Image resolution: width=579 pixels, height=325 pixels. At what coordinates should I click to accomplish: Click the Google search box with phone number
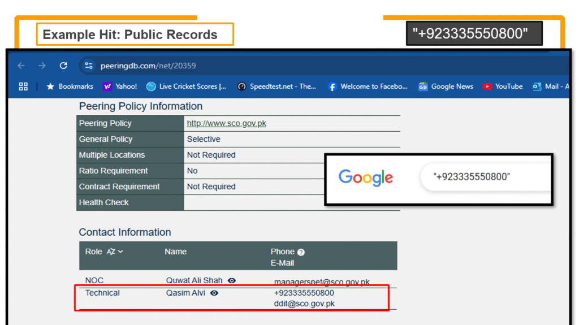[x=486, y=177]
